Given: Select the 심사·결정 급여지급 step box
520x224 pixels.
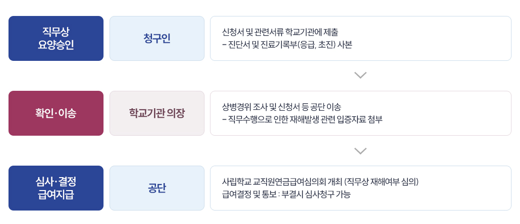Looking at the screenshot, I should (x=56, y=188).
